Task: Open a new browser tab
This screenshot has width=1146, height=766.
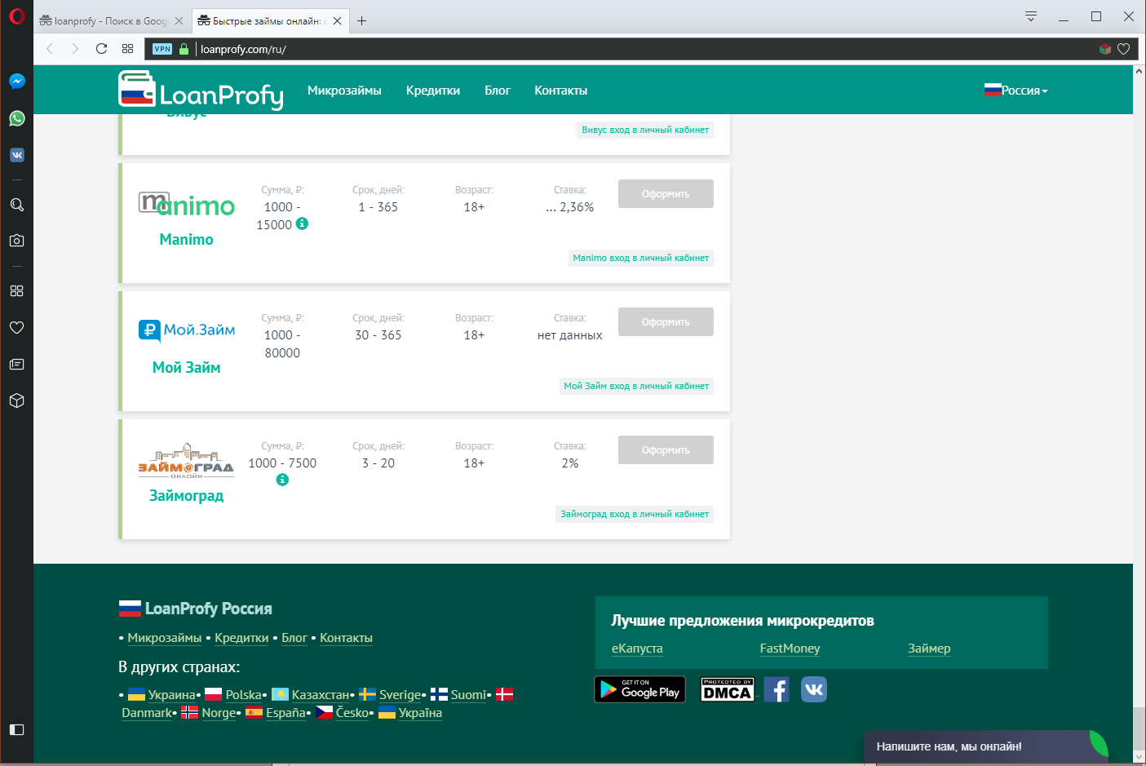Action: coord(361,21)
